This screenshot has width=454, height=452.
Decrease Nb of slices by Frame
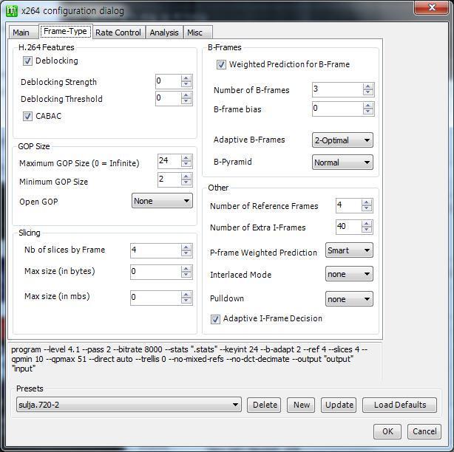pyautogui.click(x=186, y=253)
